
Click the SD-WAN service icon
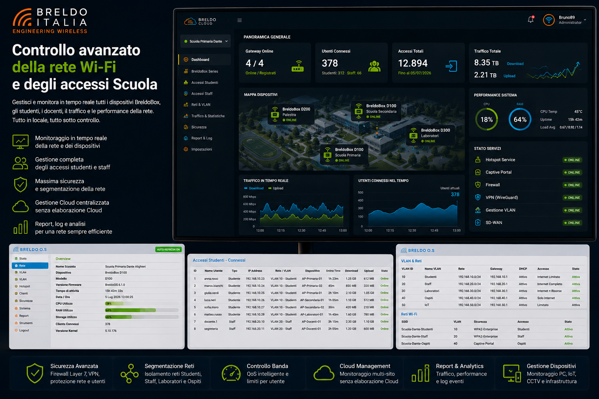(x=478, y=222)
